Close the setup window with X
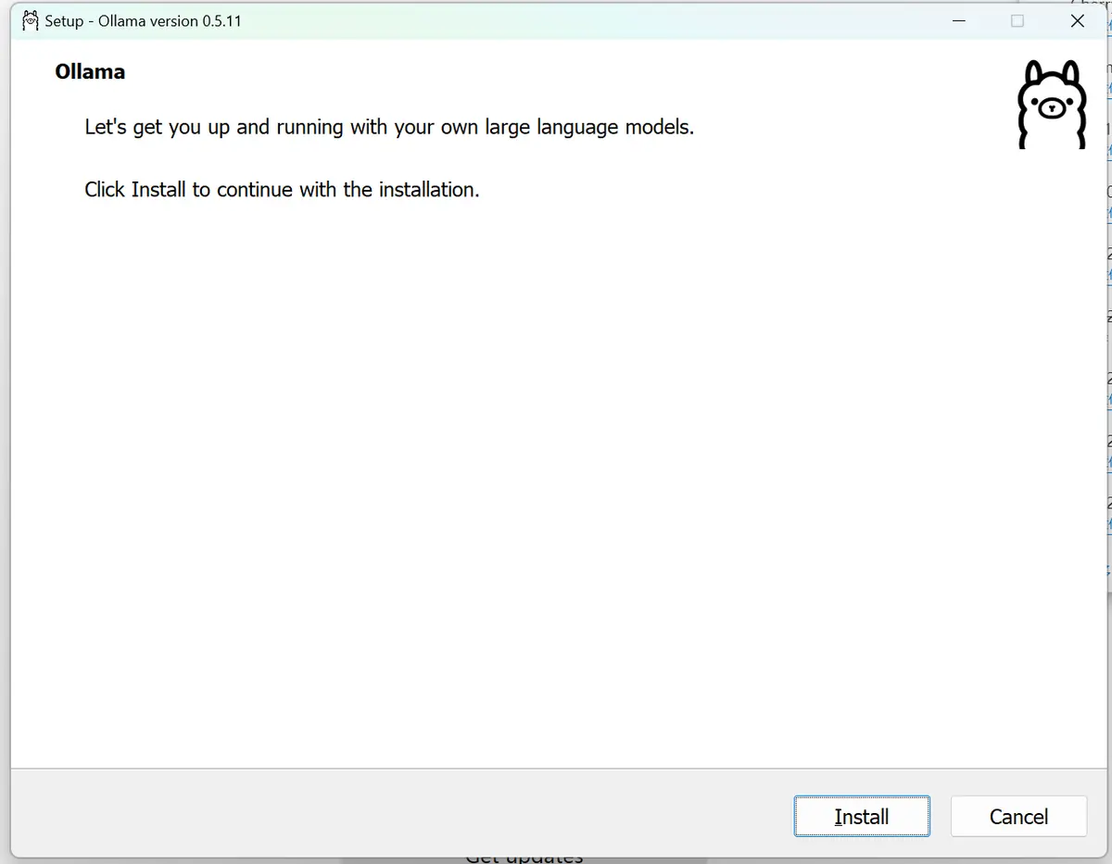The image size is (1112, 864). coord(1077,20)
